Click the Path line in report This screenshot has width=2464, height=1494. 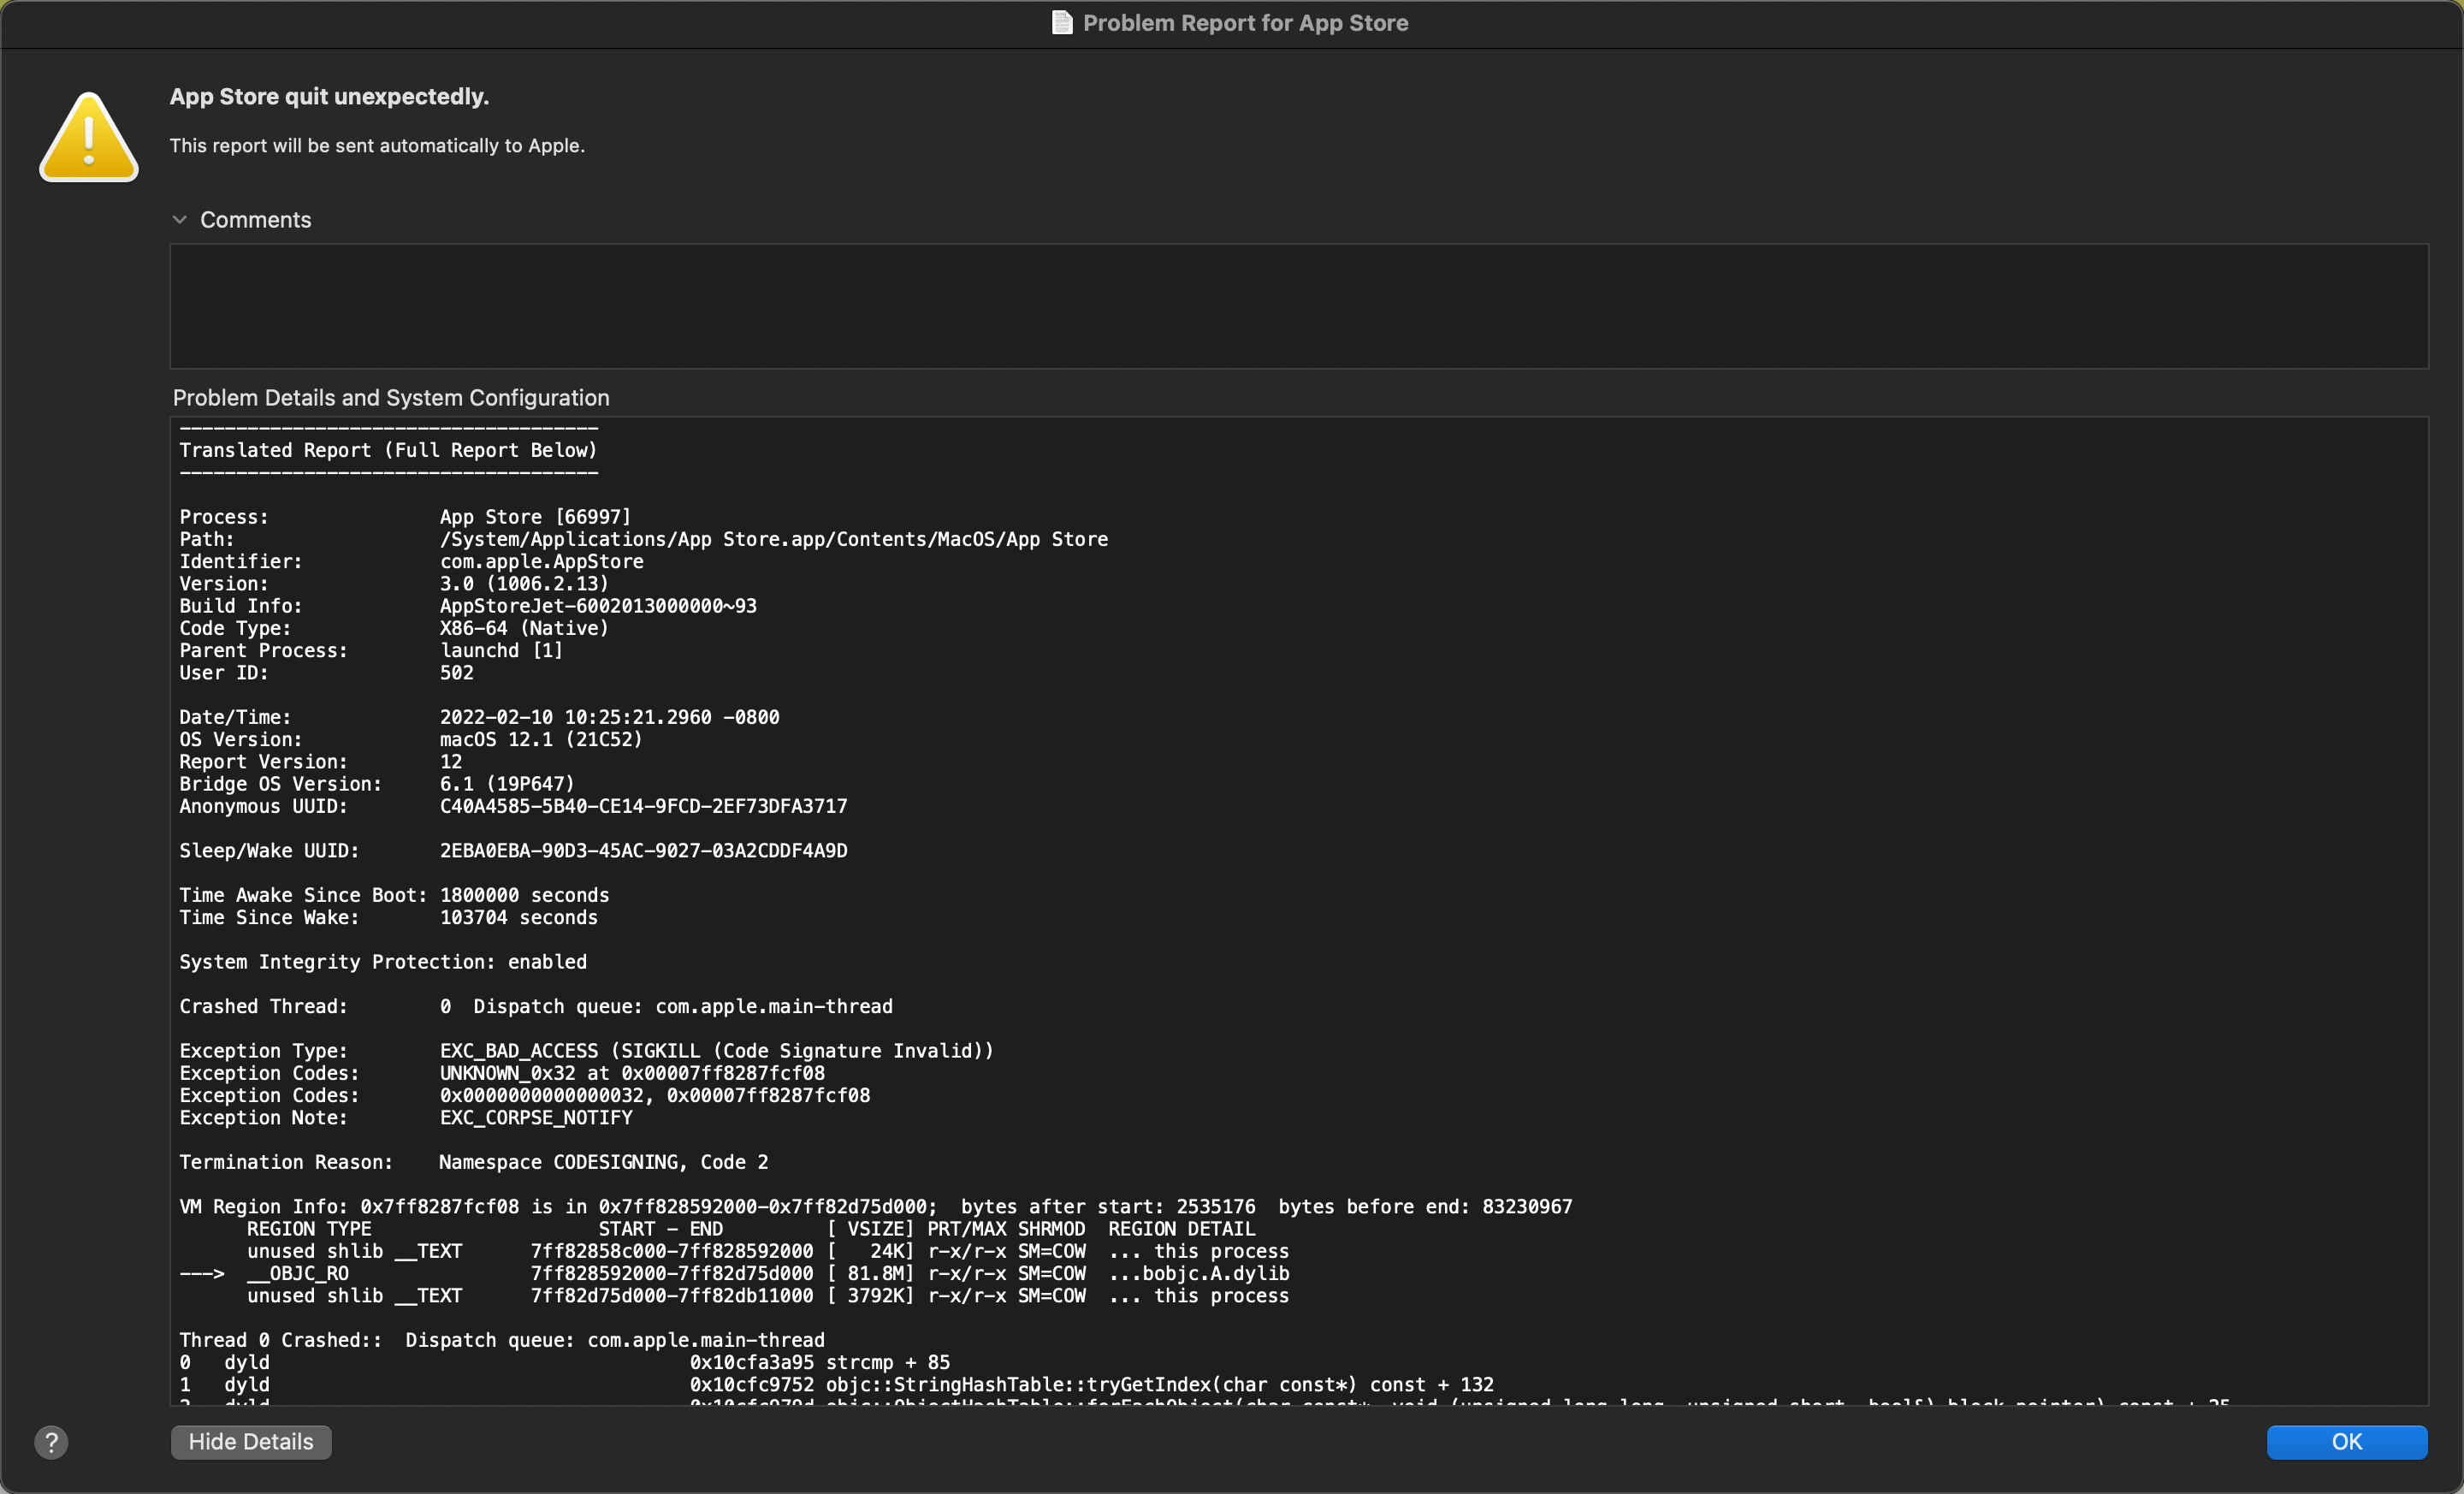coord(643,539)
